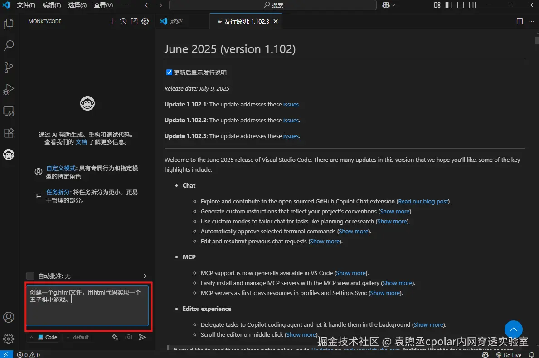This screenshot has width=539, height=358.
Task: Open the Search view in activity bar
Action: pos(9,45)
